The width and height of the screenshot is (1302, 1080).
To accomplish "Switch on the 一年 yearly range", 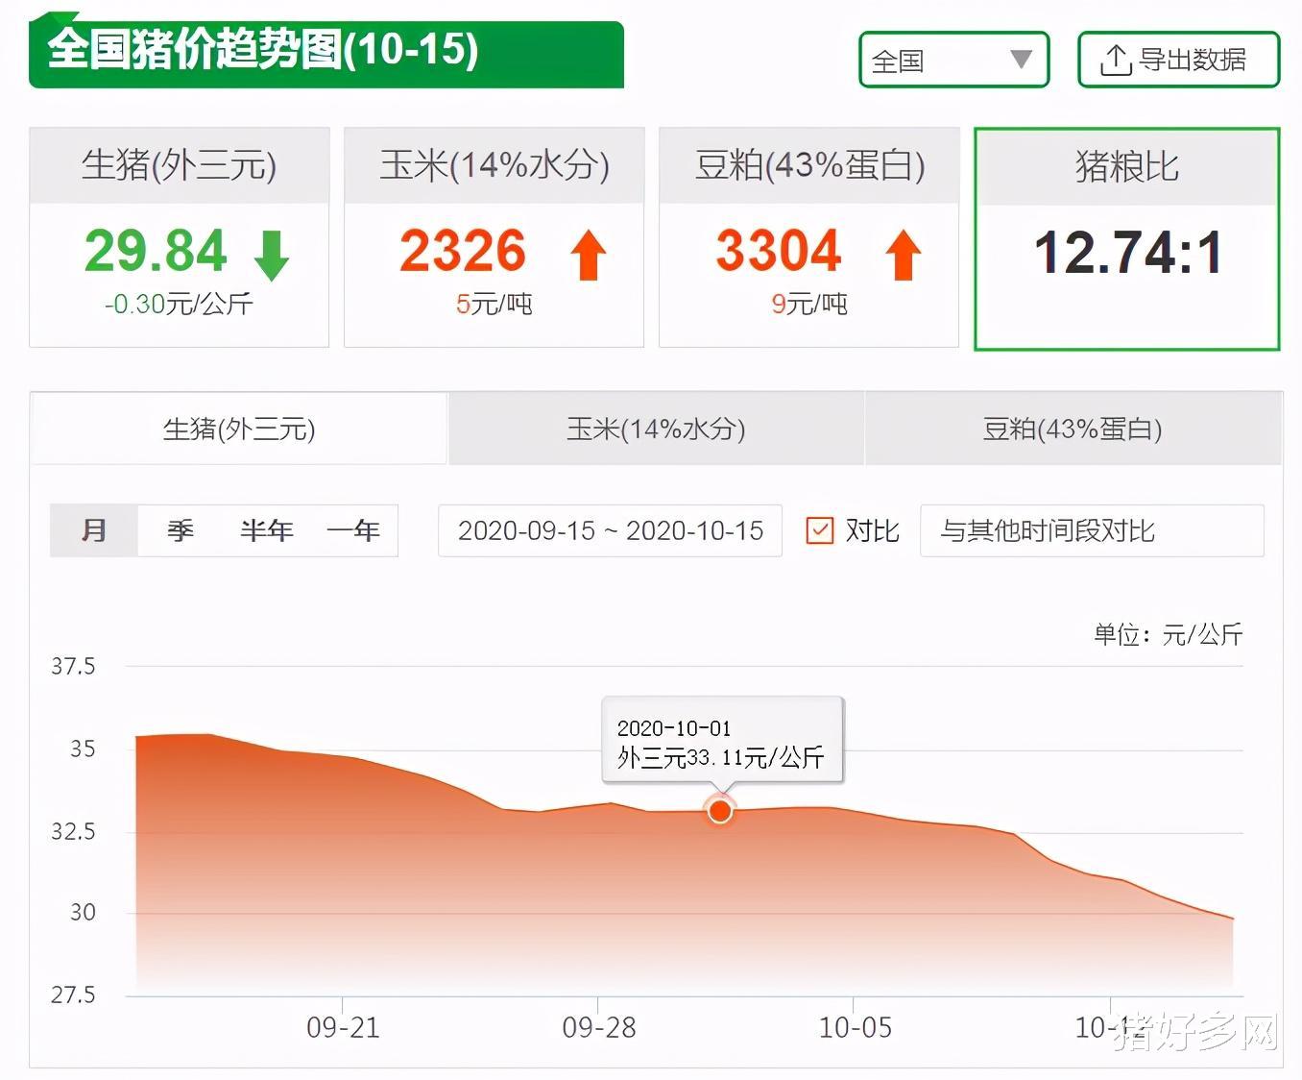I will (x=353, y=529).
